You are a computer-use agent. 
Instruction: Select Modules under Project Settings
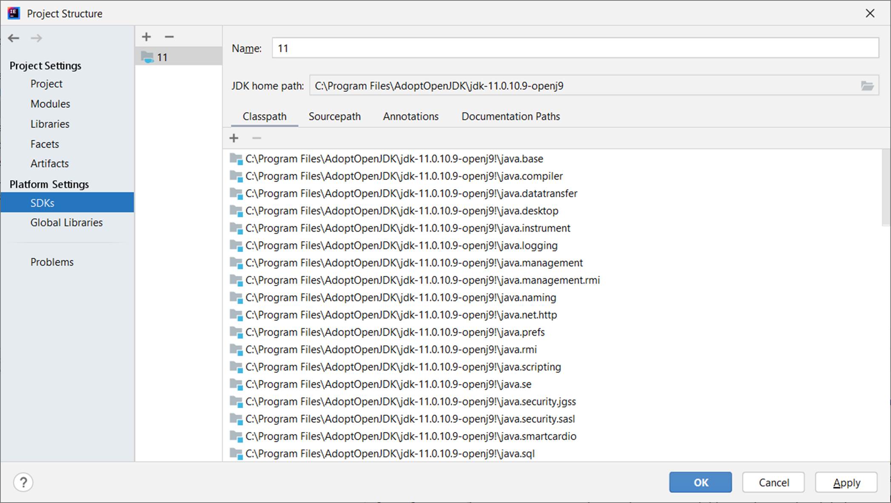point(50,104)
